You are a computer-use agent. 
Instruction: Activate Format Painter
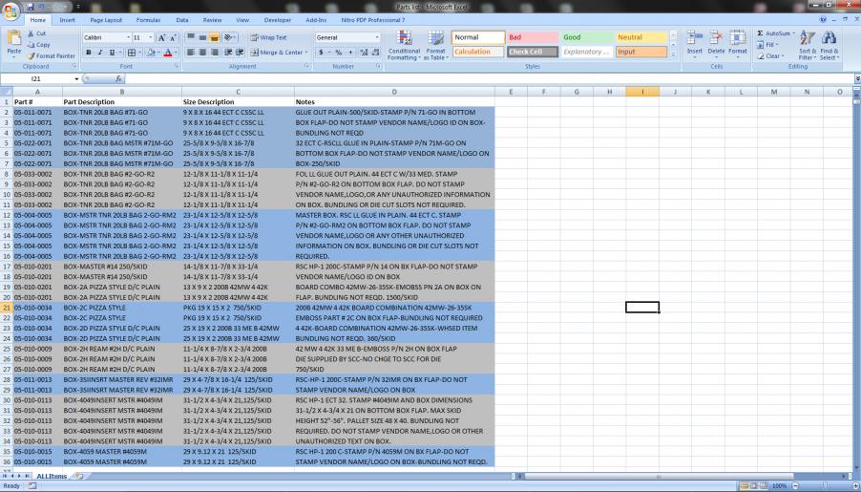(51, 55)
